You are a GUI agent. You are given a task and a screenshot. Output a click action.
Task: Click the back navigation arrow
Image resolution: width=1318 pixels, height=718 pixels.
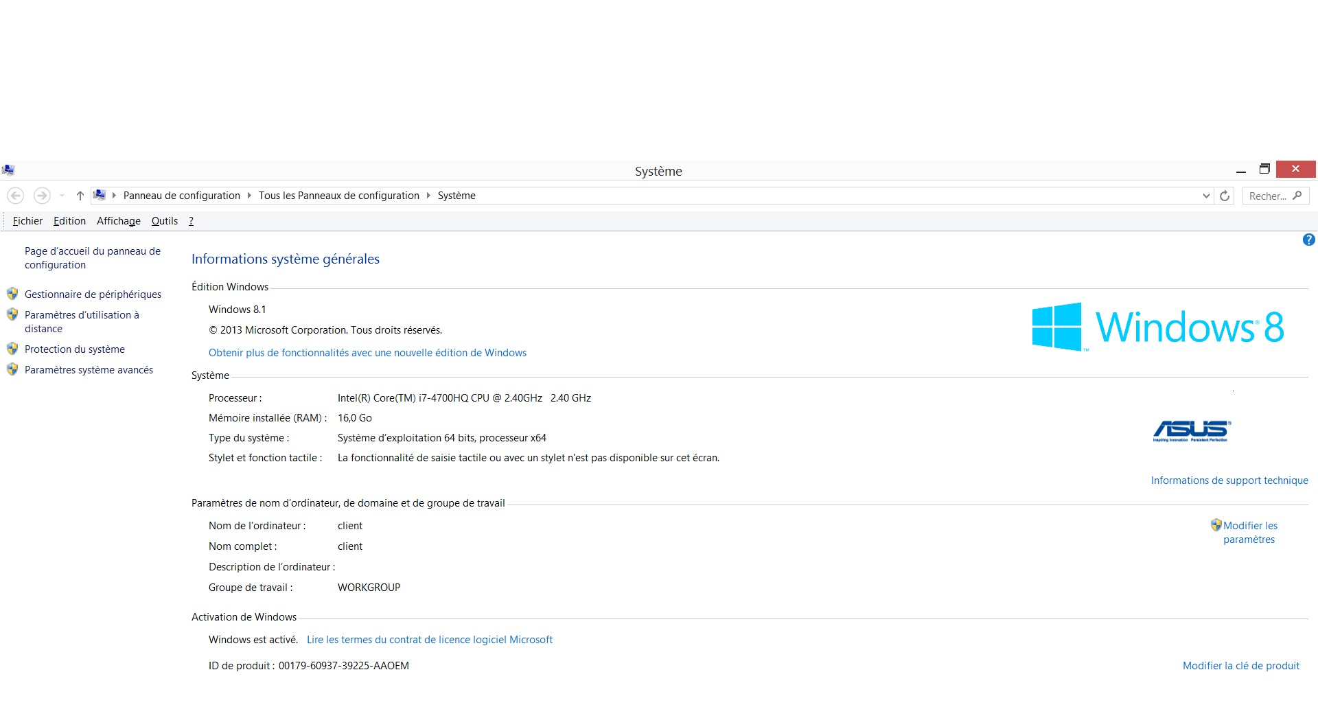click(16, 196)
